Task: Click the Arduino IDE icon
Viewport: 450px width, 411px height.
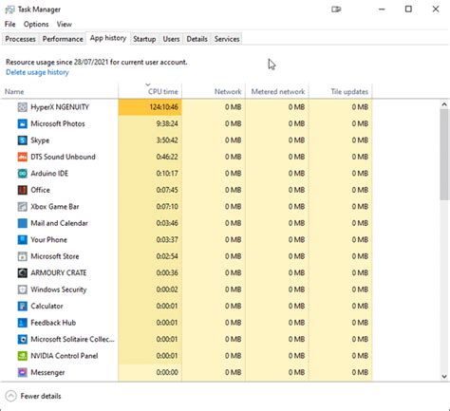Action: (x=22, y=174)
